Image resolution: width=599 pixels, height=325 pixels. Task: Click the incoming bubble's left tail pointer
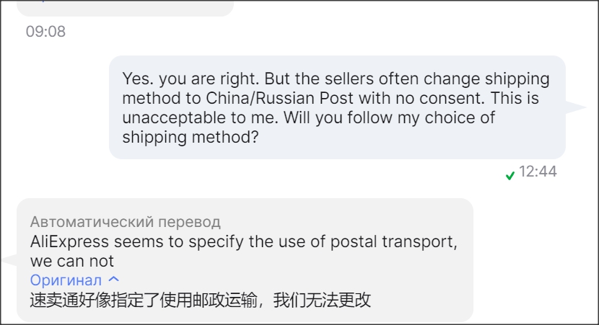coord(9,259)
